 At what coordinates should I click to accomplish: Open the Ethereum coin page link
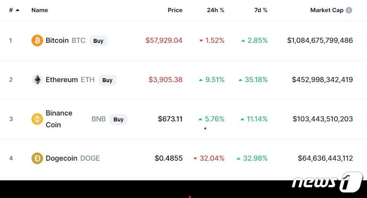coord(62,80)
